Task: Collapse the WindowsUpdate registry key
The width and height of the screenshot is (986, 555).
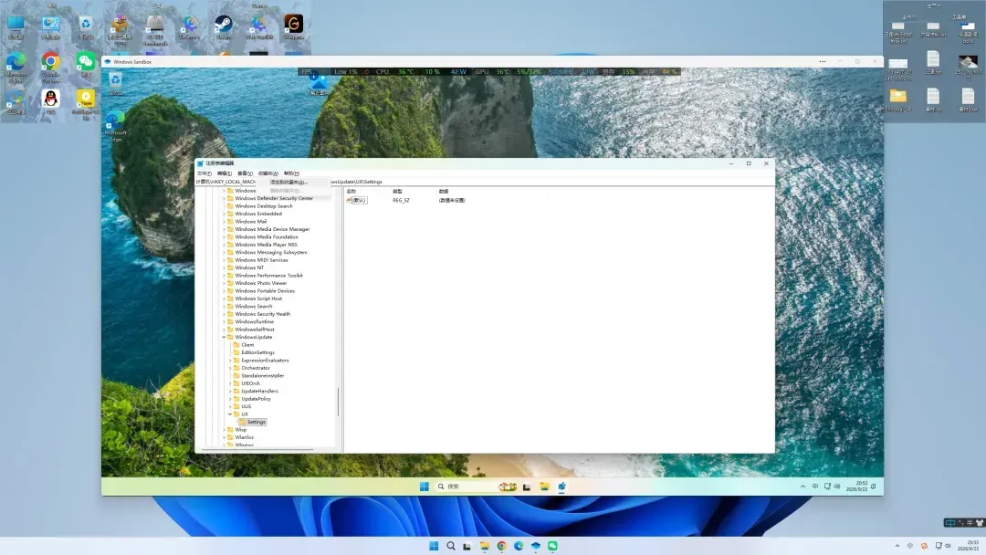Action: pos(224,337)
